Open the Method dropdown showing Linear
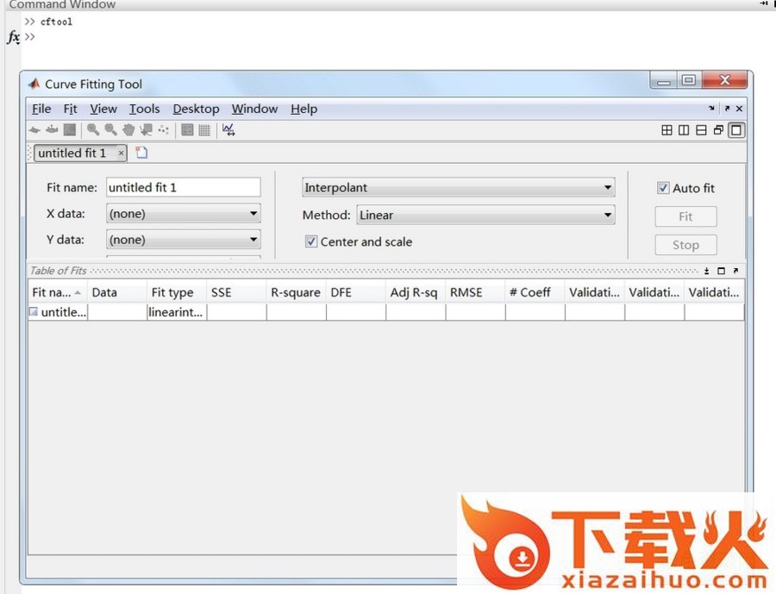 [x=607, y=216]
